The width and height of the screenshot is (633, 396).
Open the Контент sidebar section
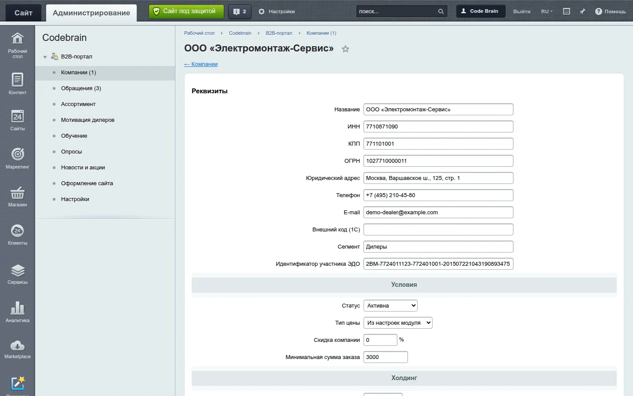(x=17, y=84)
